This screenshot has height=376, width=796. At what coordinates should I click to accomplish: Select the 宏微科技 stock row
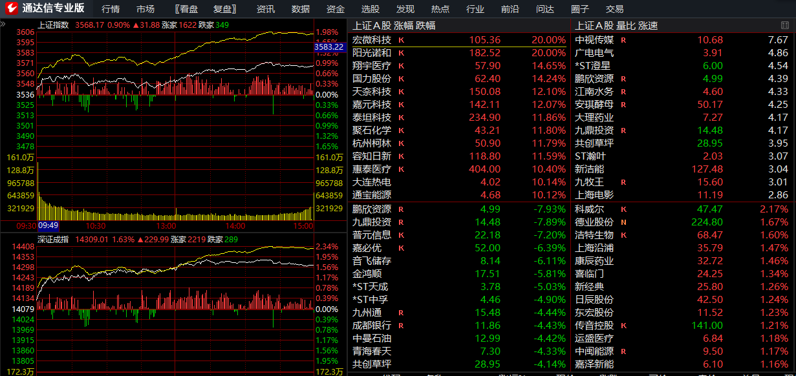(460, 40)
